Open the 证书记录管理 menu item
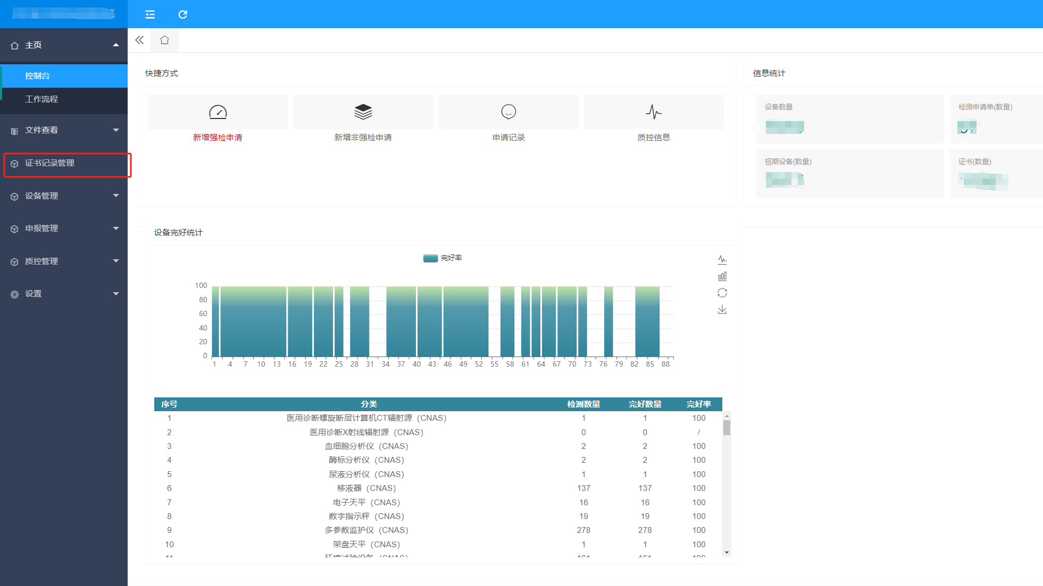The height and width of the screenshot is (586, 1043). coord(49,163)
